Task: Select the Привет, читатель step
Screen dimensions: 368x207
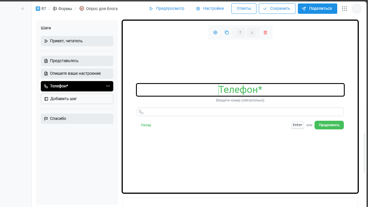Action: coord(77,41)
